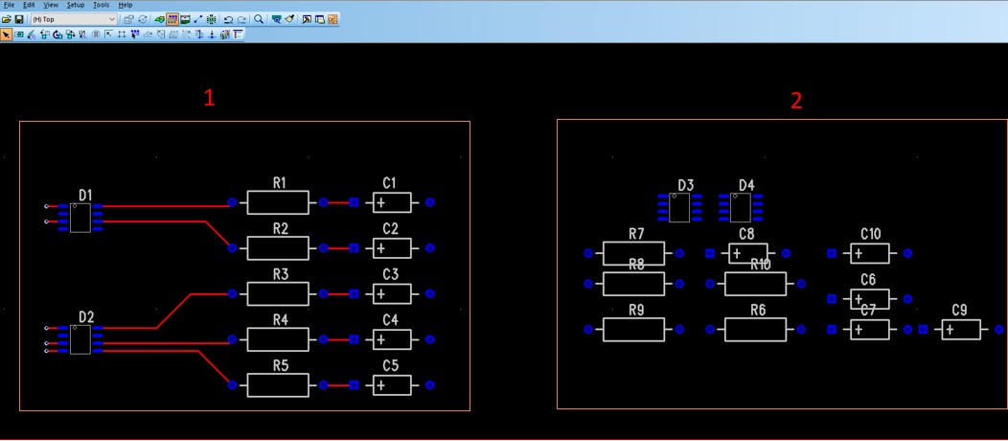Select the Move component tool
This screenshot has height=441, width=1008.
coord(19,35)
